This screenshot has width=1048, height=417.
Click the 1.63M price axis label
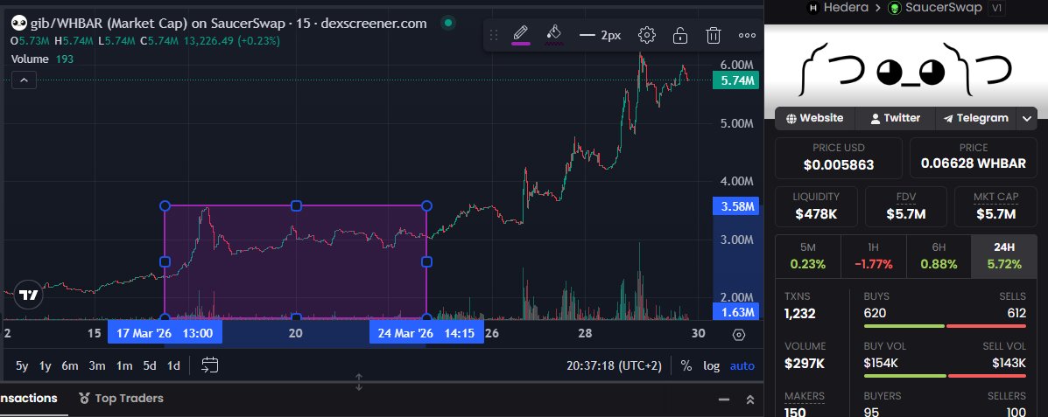tap(735, 311)
